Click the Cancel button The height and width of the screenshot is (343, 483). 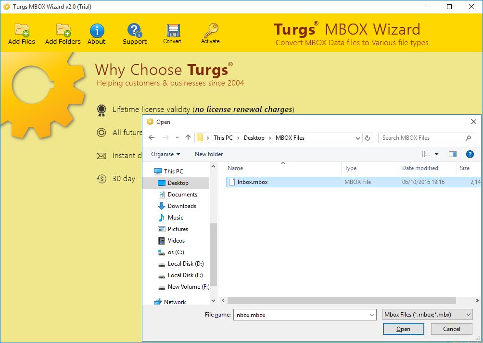pyautogui.click(x=452, y=329)
